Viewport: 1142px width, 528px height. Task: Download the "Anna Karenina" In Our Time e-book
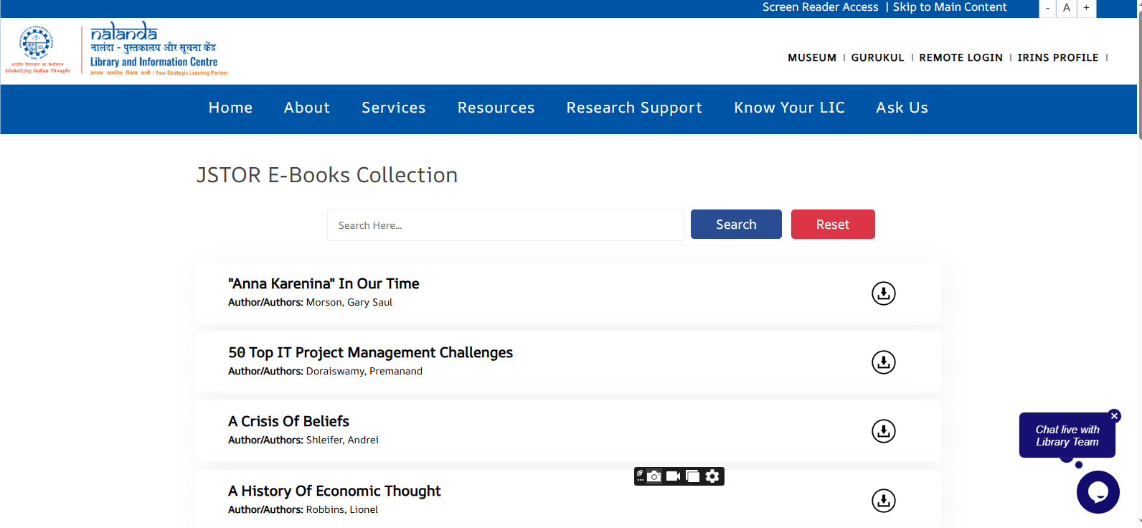[883, 293]
